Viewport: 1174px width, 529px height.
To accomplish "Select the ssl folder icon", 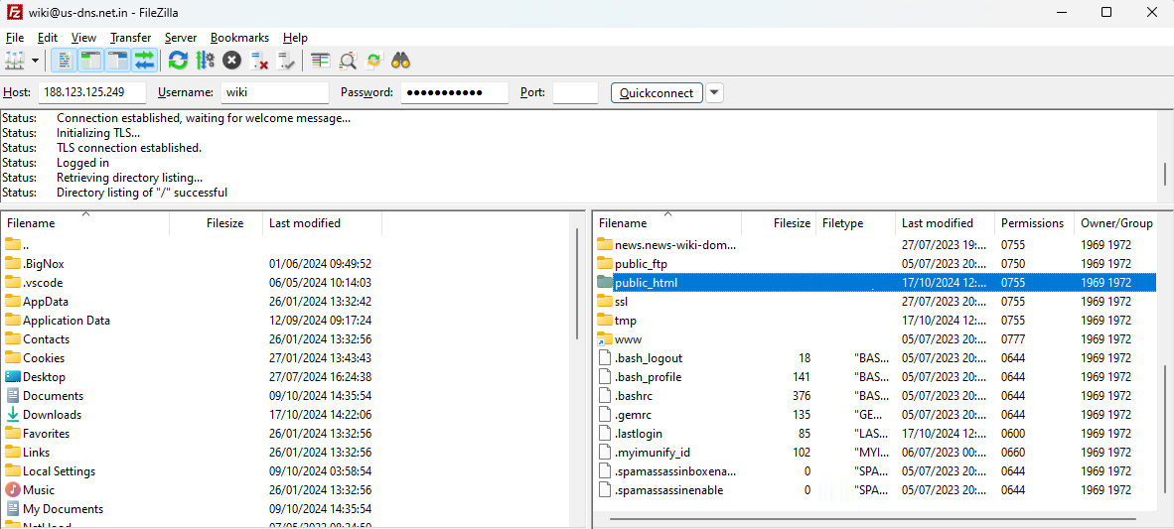I will pyautogui.click(x=605, y=301).
